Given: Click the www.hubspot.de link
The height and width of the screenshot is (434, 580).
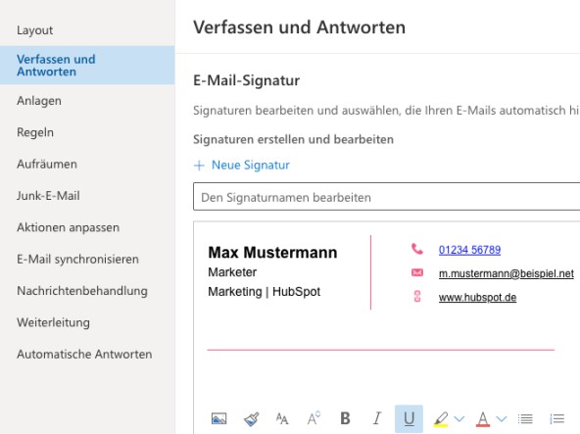Looking at the screenshot, I should pyautogui.click(x=477, y=297).
